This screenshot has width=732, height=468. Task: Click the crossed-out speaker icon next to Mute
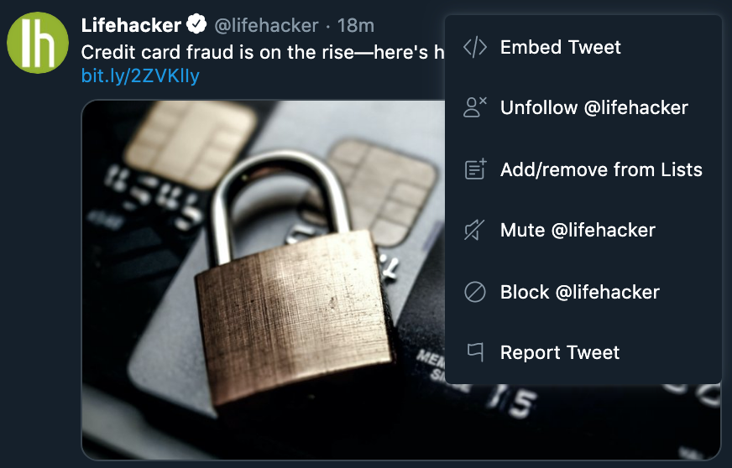point(474,230)
